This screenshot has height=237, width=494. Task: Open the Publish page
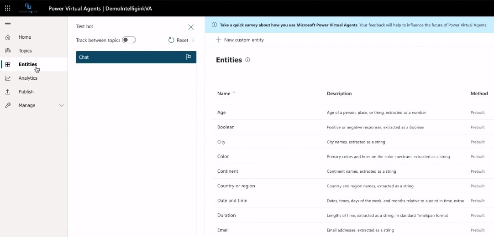click(x=26, y=92)
